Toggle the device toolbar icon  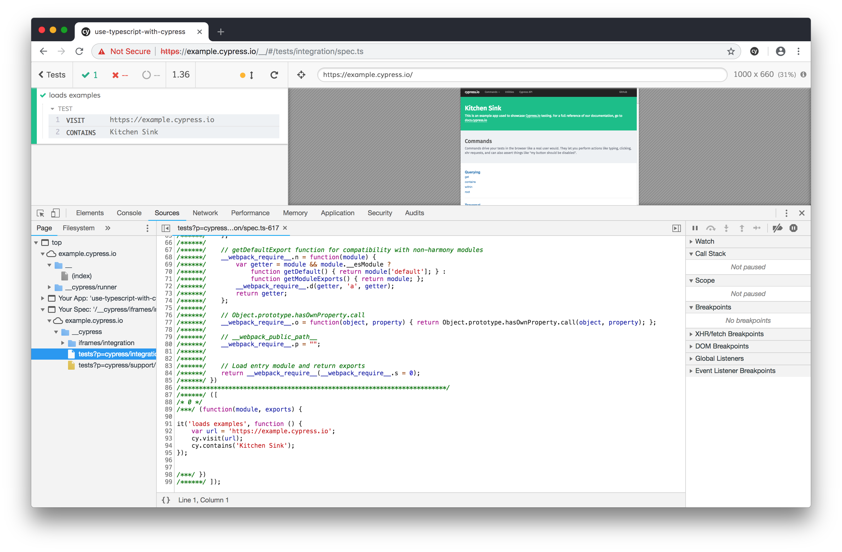click(x=55, y=213)
